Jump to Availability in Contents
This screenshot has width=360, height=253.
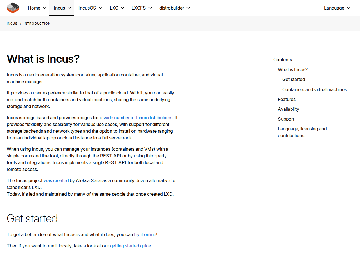tap(289, 109)
